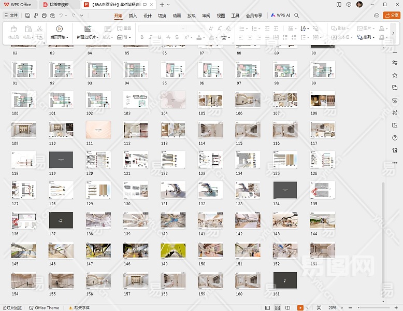Click the WPS AI button
Screen dimensions: 403x311
(280, 16)
